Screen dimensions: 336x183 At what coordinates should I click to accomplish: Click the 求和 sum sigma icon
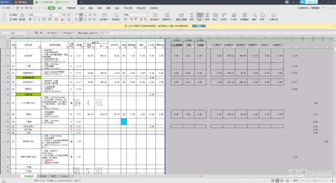[192, 15]
